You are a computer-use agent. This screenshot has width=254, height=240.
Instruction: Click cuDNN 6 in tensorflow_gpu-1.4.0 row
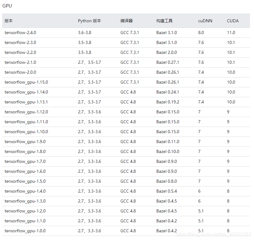coord(199,191)
